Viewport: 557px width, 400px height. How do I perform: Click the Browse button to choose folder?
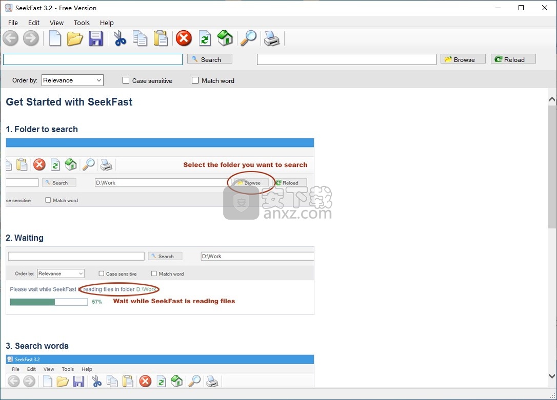pyautogui.click(x=463, y=59)
